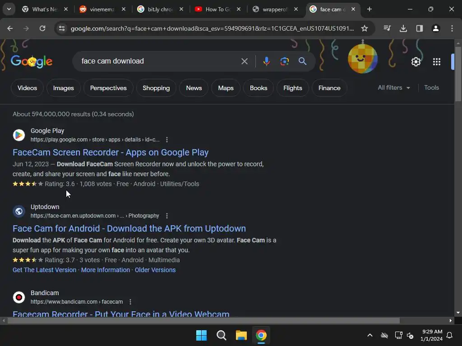Submit search with magnifying glass icon

[302, 61]
